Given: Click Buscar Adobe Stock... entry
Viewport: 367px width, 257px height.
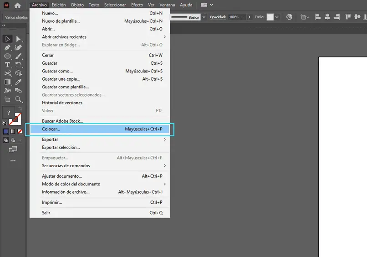Looking at the screenshot, I should tap(100, 121).
